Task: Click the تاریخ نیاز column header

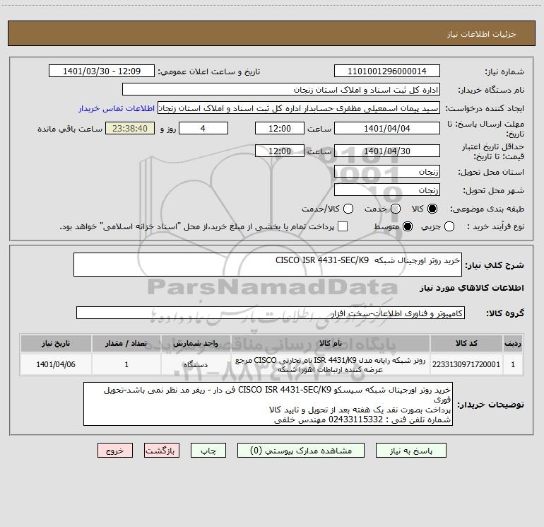Action: pyautogui.click(x=56, y=343)
